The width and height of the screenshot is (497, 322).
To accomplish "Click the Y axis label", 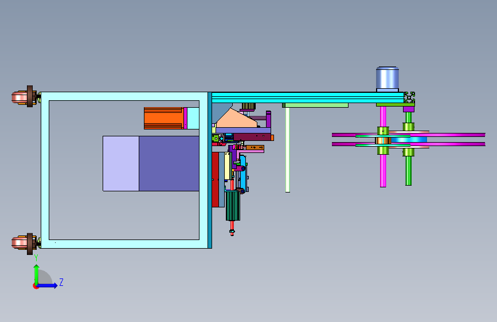I will (36, 258).
